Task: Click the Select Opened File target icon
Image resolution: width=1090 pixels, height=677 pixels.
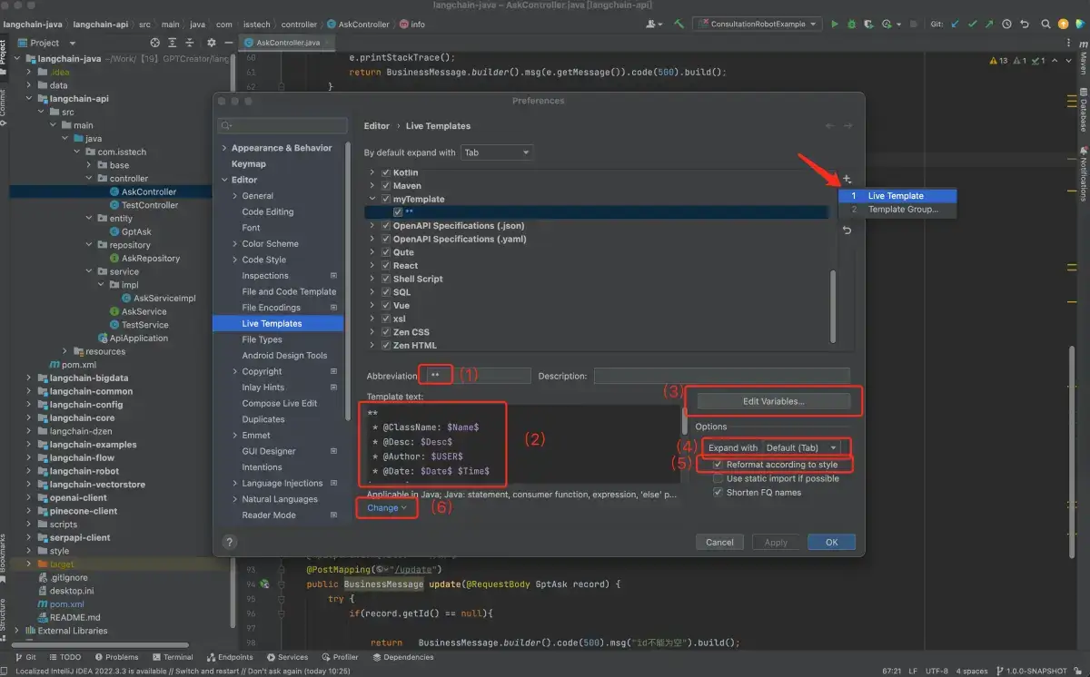Action: (155, 43)
